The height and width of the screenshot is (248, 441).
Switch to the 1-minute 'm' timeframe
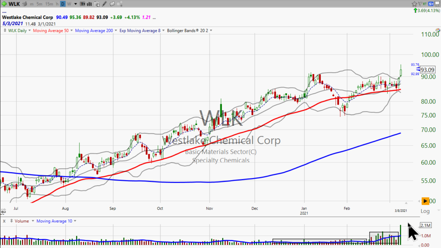[x=32, y=4]
